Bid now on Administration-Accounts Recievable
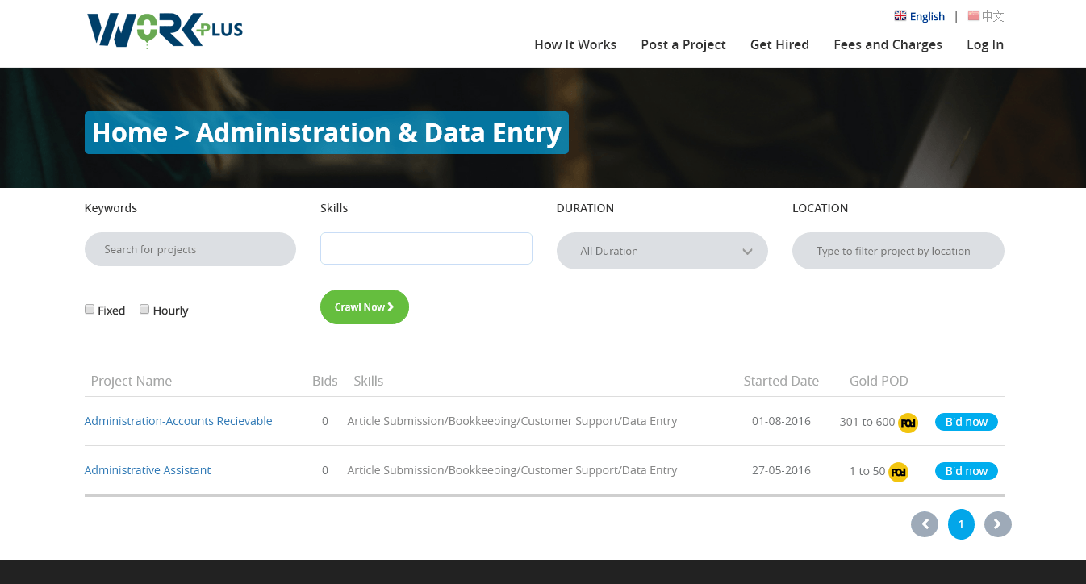This screenshot has width=1086, height=584. pyautogui.click(x=967, y=422)
